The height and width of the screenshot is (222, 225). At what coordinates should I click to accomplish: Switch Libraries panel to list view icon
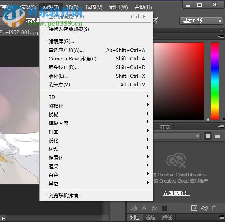point(217,136)
